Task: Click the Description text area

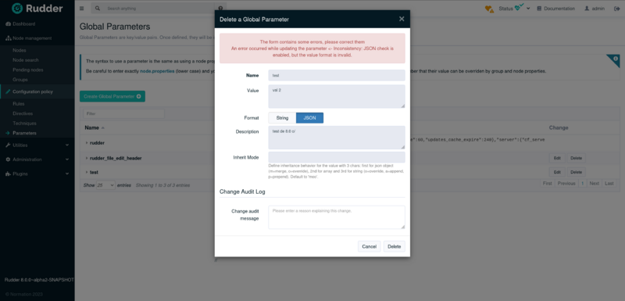Action: coord(337,138)
